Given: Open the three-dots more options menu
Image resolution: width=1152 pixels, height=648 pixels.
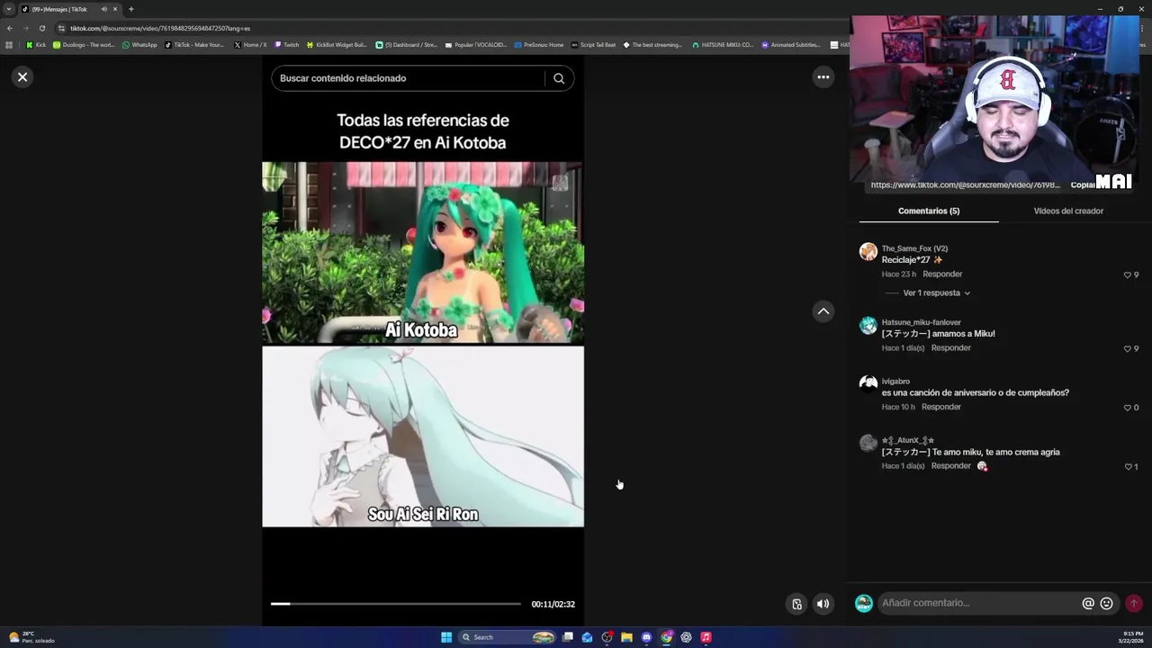Looking at the screenshot, I should tap(823, 77).
